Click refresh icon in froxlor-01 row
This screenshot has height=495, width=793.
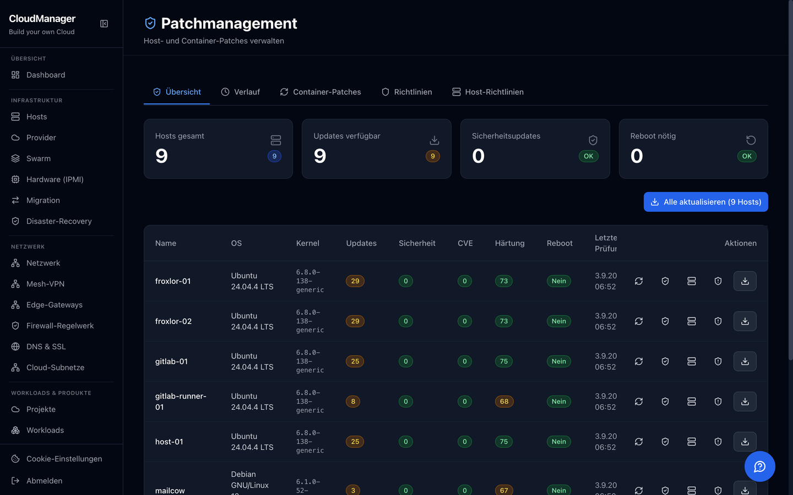click(x=639, y=281)
